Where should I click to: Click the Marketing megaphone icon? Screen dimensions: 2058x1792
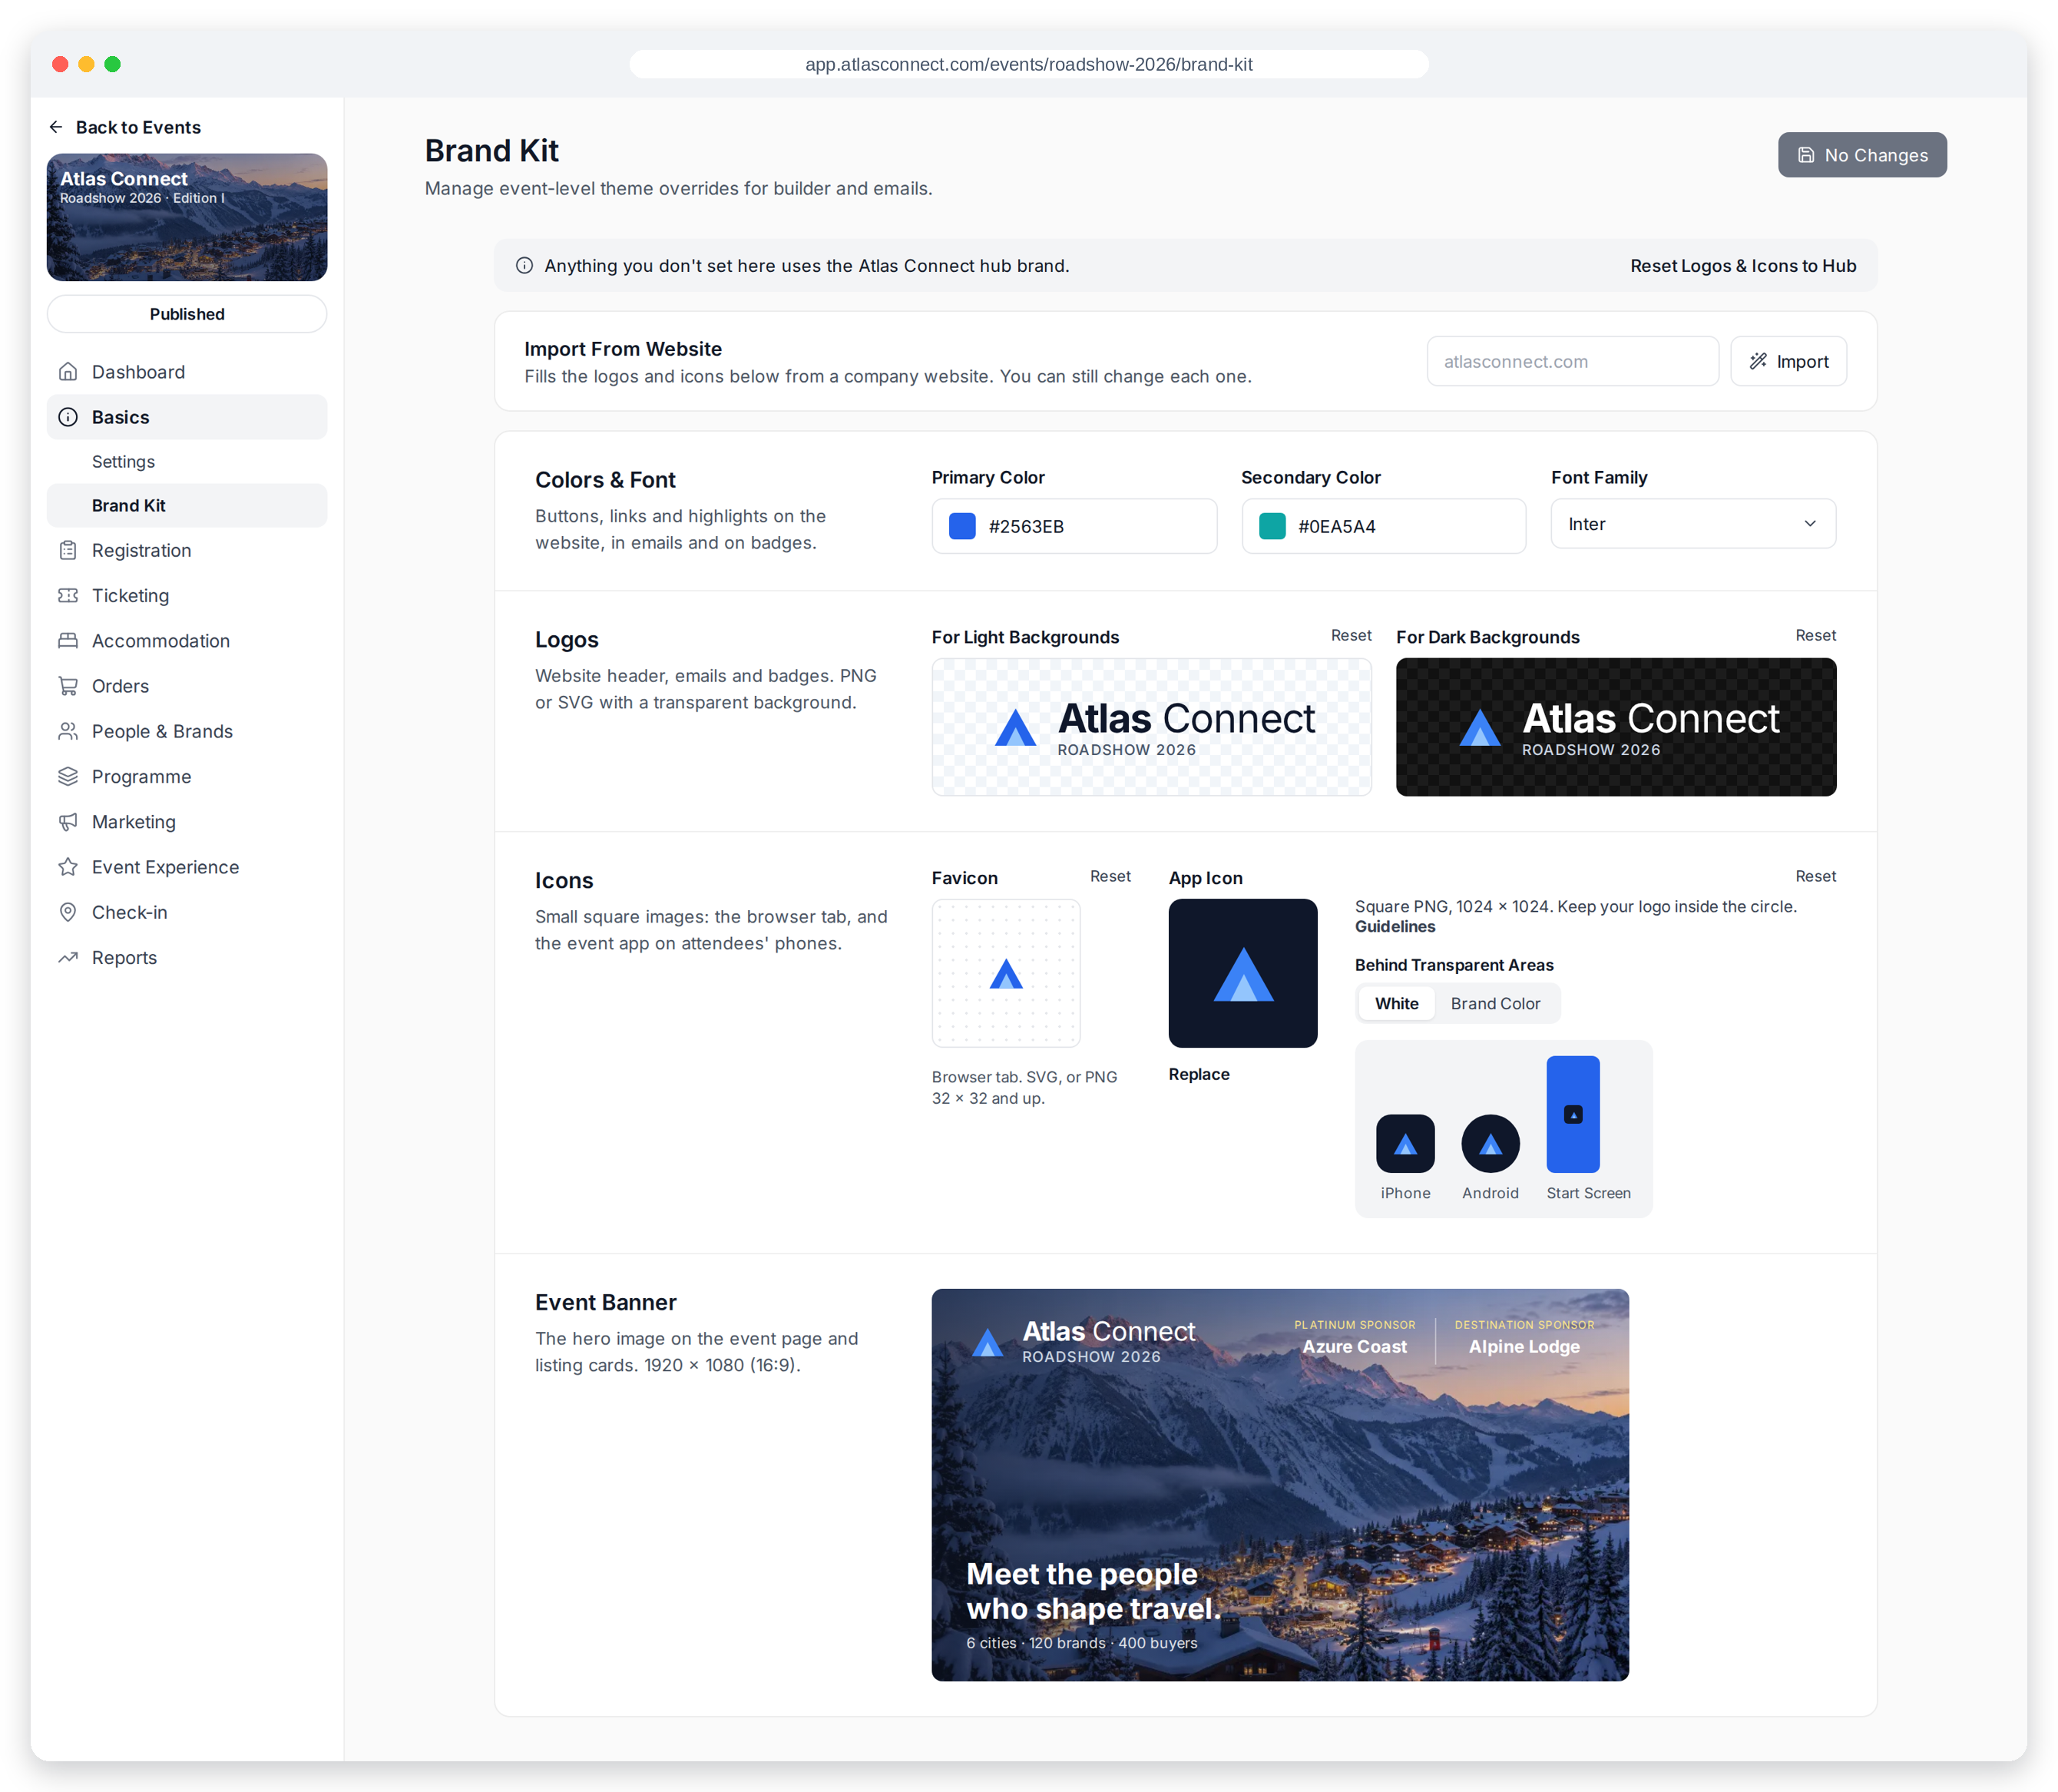68,822
